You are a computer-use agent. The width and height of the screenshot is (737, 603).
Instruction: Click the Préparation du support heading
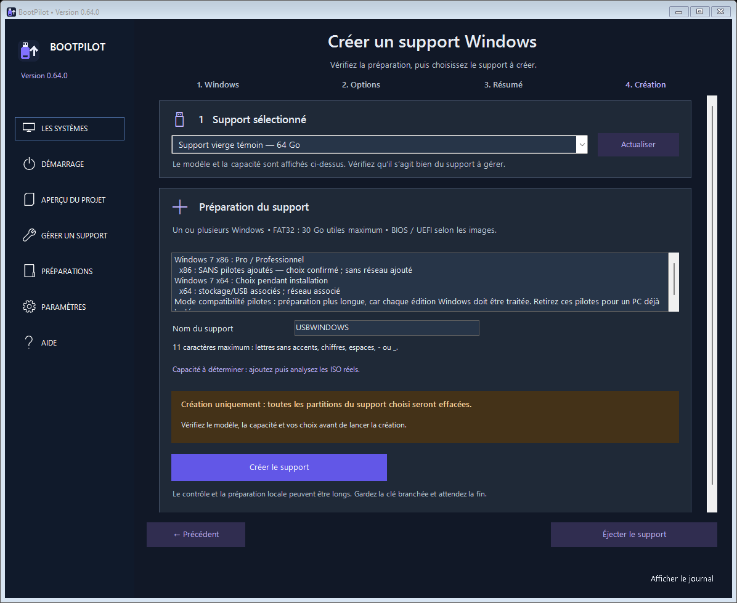[x=254, y=207]
